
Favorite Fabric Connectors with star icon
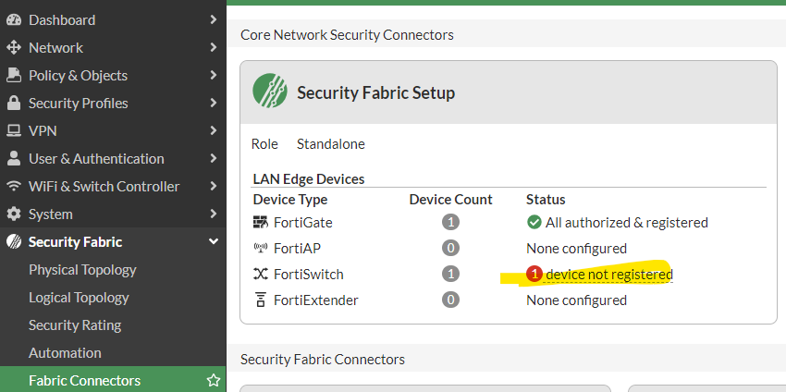214,380
